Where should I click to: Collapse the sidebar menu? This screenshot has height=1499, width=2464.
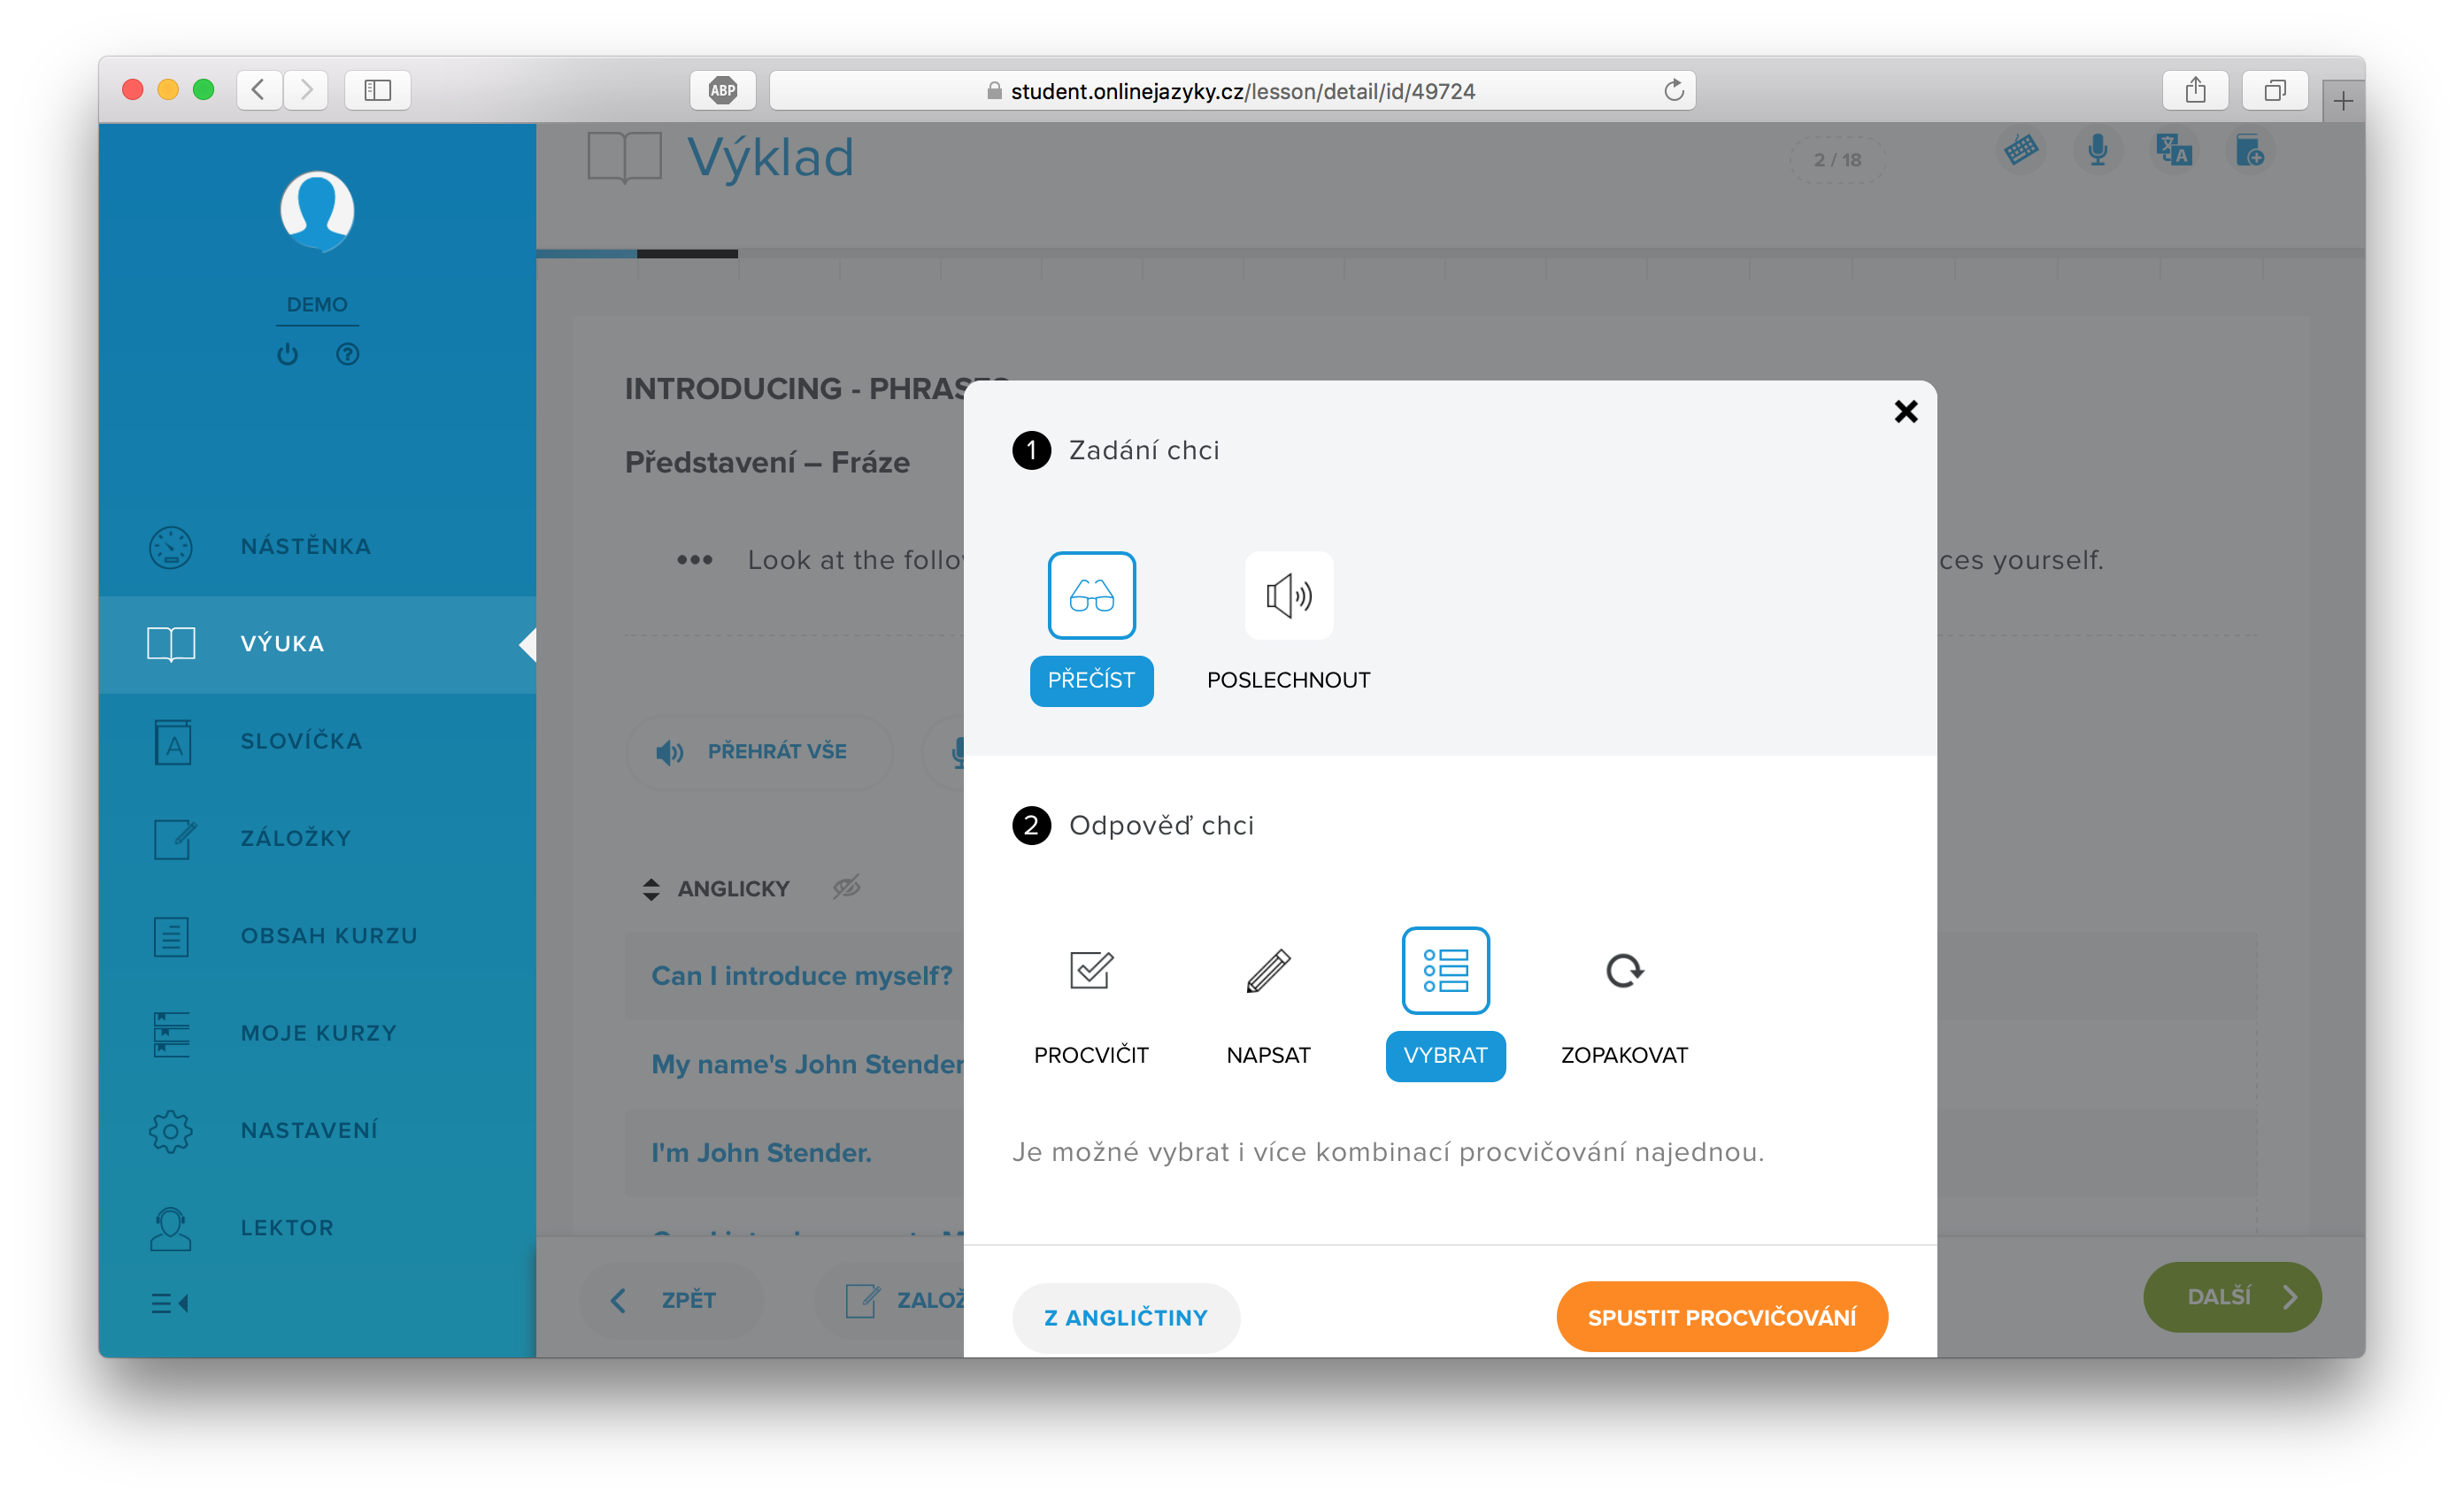[x=170, y=1303]
